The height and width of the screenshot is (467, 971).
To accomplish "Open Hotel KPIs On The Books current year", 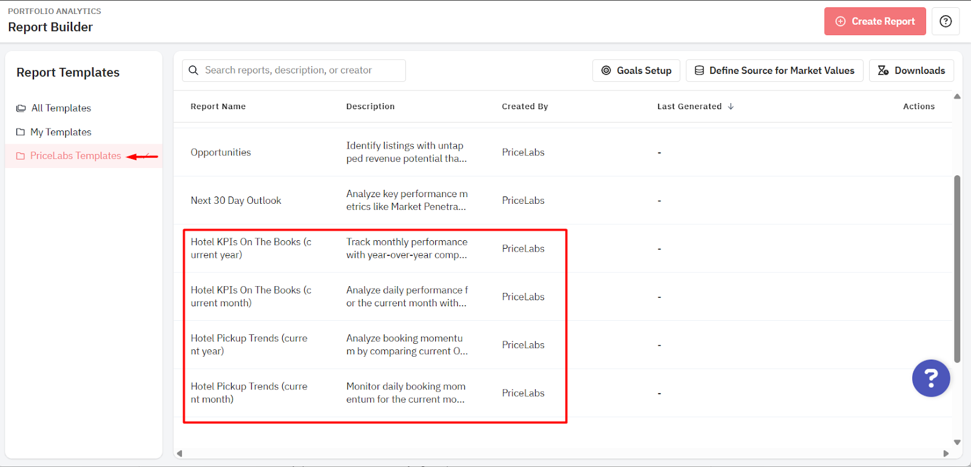I will click(x=251, y=248).
